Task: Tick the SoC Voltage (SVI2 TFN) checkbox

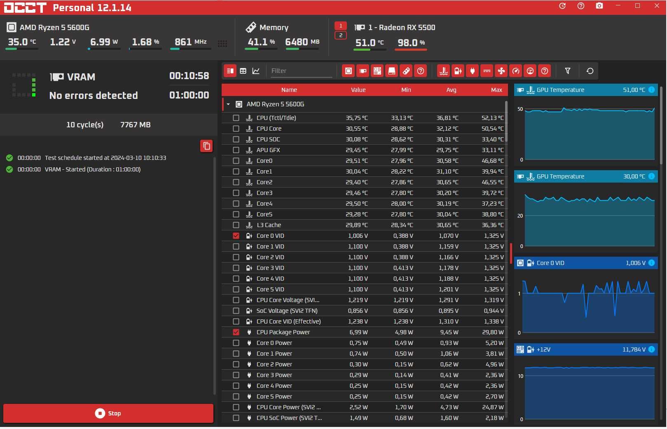Action: pyautogui.click(x=236, y=311)
